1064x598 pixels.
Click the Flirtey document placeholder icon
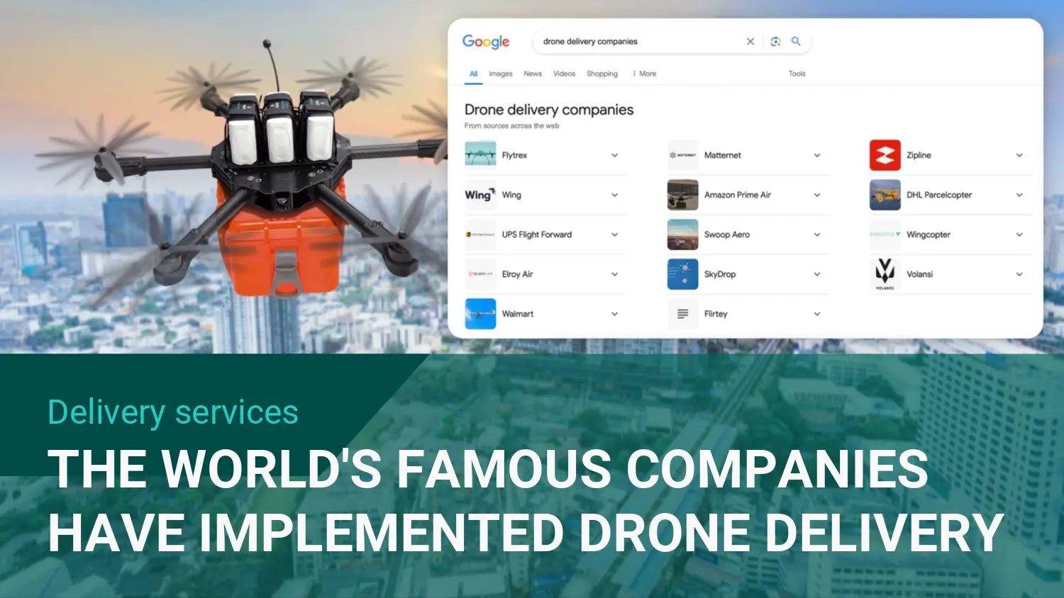click(x=682, y=314)
